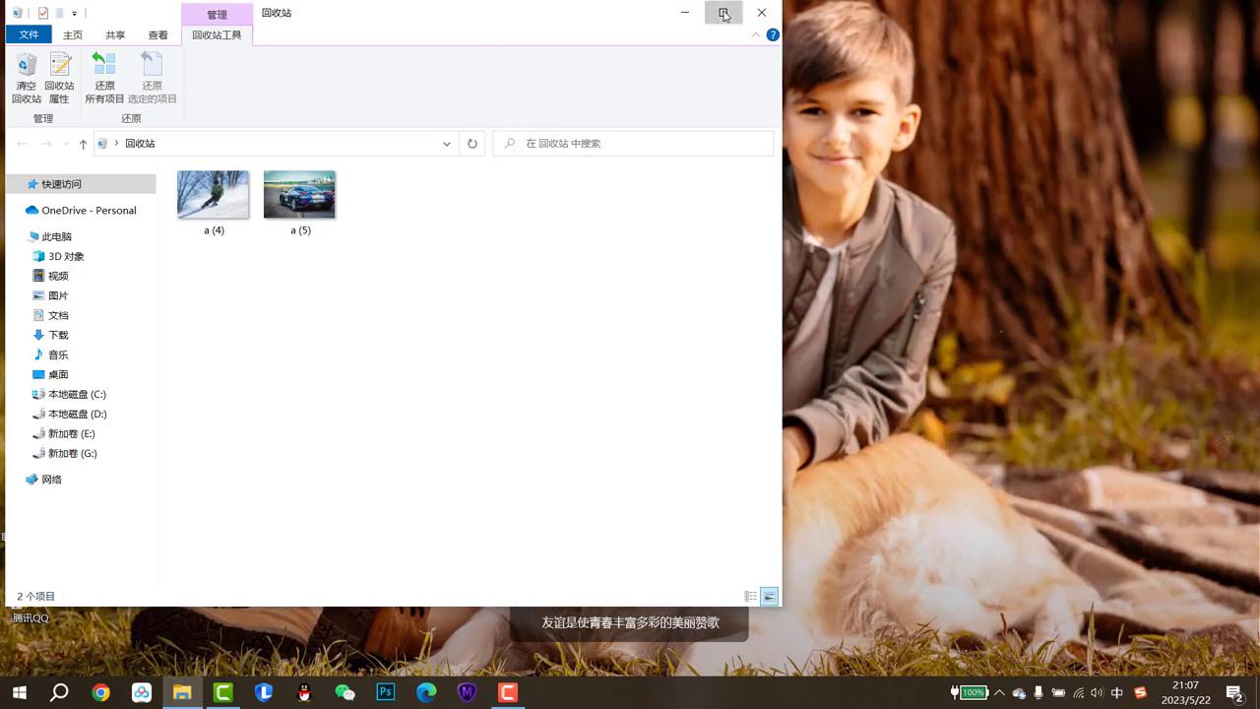Switch to the 查看 (View) ribbon tab
This screenshot has width=1260, height=709.
(x=157, y=34)
